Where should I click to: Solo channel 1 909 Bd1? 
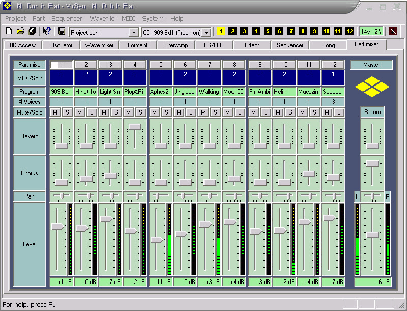click(67, 112)
